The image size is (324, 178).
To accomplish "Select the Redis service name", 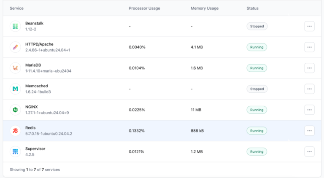I will [x=30, y=128].
